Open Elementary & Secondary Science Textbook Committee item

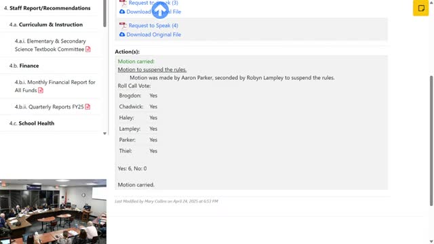coord(50,45)
